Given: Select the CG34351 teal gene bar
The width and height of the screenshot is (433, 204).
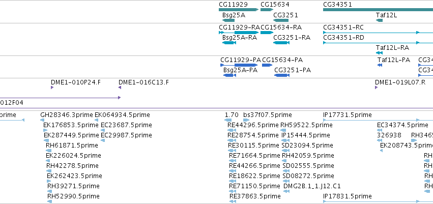Looking at the screenshot, I should (378, 10).
